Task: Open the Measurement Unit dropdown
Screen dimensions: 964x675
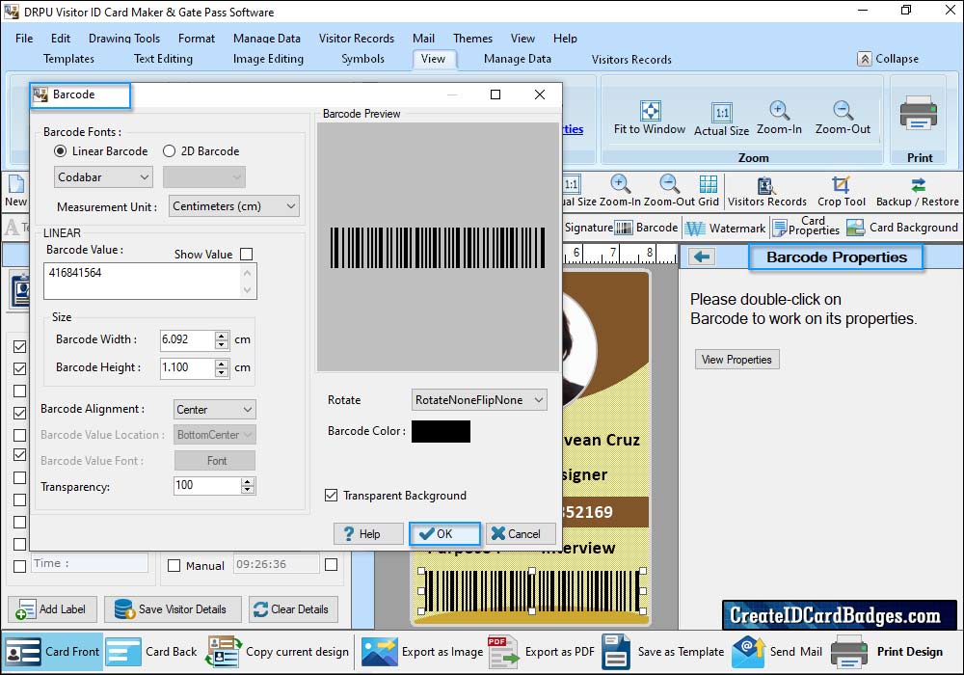Action: pyautogui.click(x=233, y=206)
